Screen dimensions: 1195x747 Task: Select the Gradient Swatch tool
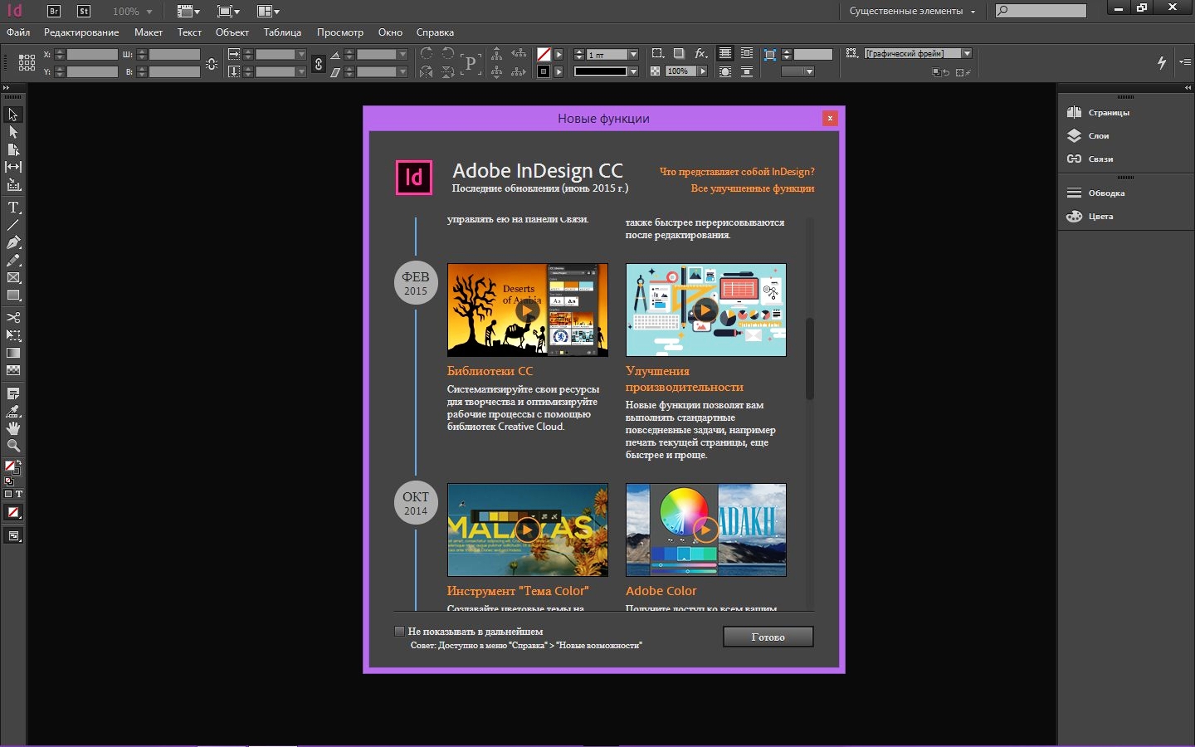coord(13,353)
